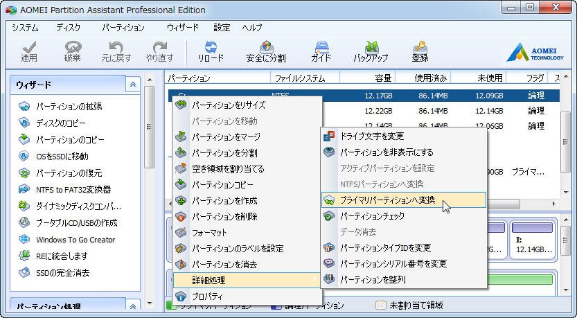Image resolution: width=577 pixels, height=318 pixels.
Task: Select パーティションを分割 from context menu
Action: (247, 152)
